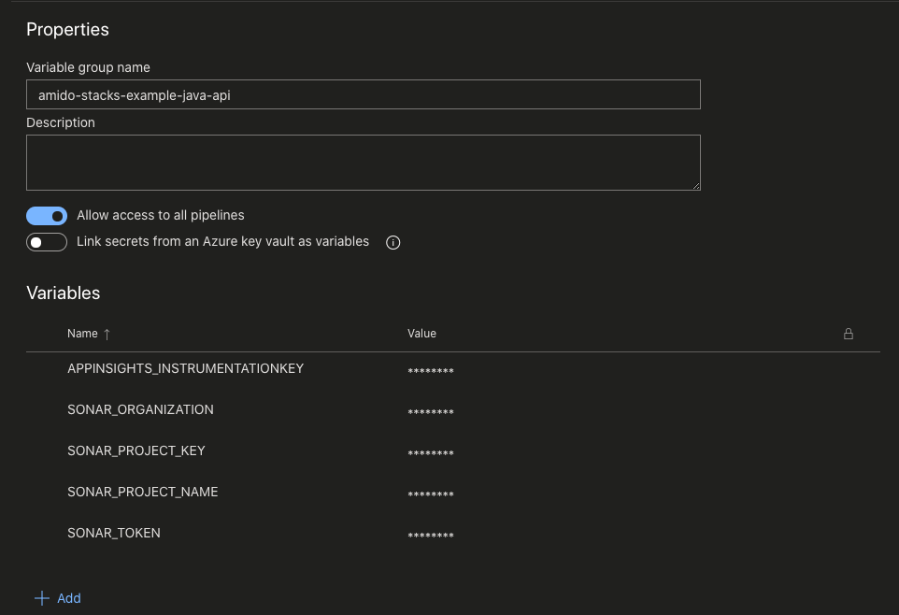The height and width of the screenshot is (615, 899).
Task: Click the plus icon next to Add
Action: 42,598
